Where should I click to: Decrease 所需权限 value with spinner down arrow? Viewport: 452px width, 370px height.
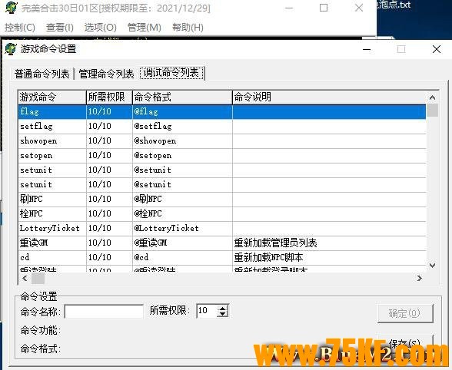[x=223, y=314]
